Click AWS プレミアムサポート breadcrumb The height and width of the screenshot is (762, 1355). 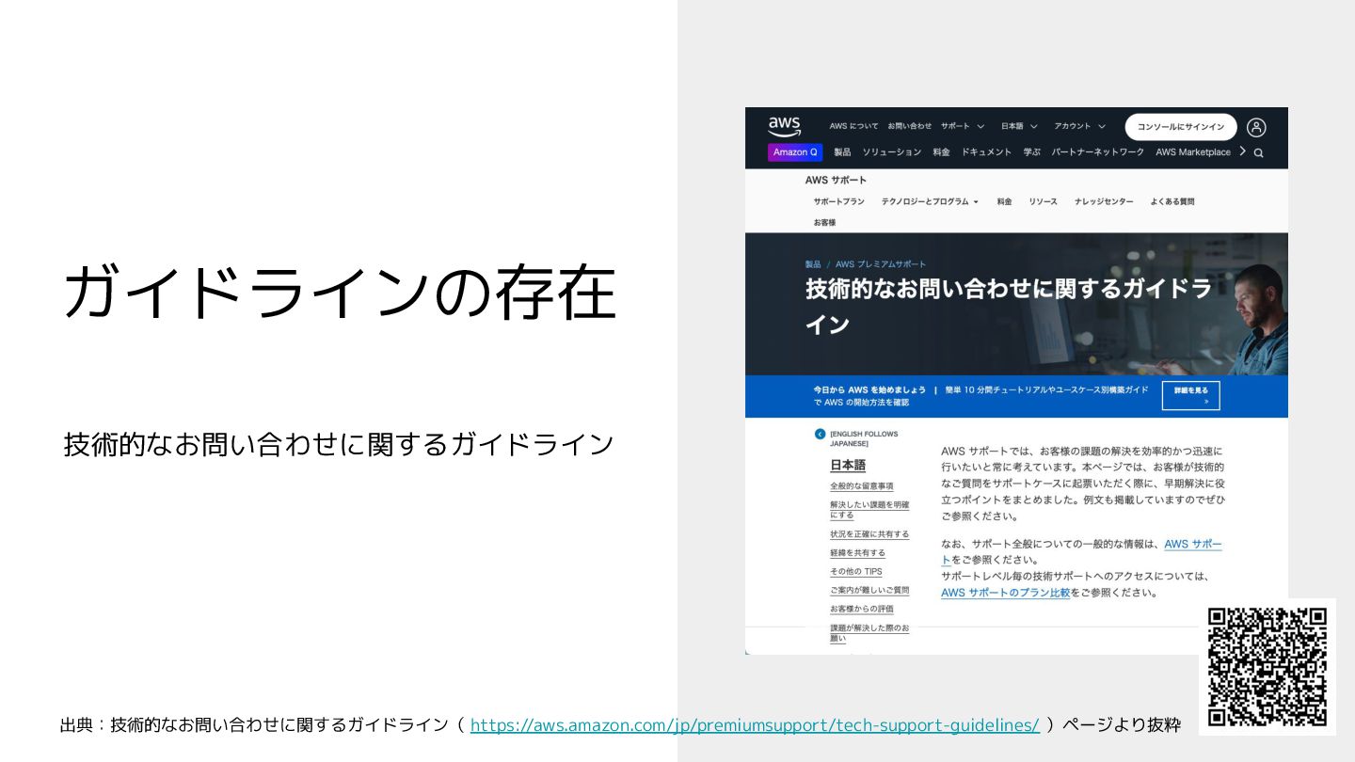[x=881, y=264]
